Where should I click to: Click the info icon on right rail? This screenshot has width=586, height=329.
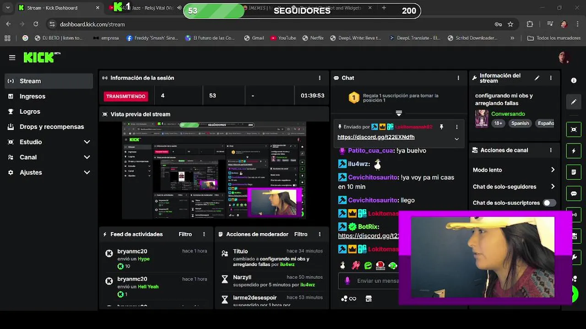(574, 80)
